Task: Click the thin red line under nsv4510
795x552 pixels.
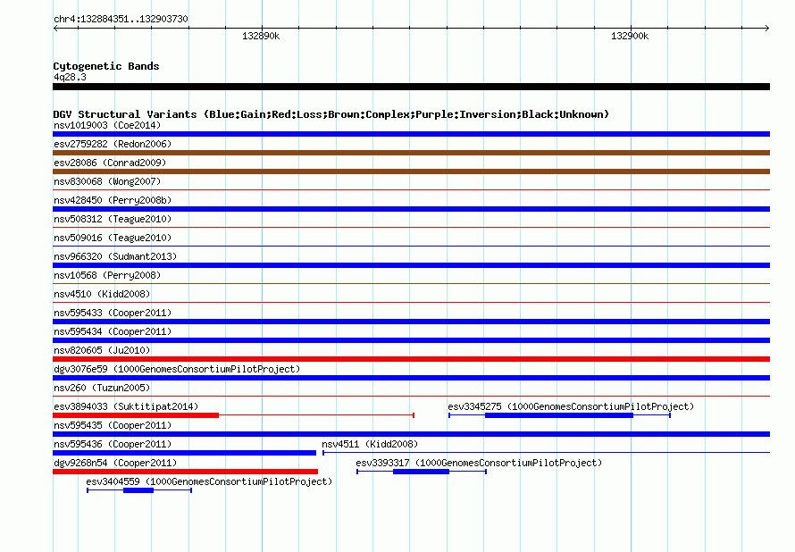Action: tap(411, 303)
